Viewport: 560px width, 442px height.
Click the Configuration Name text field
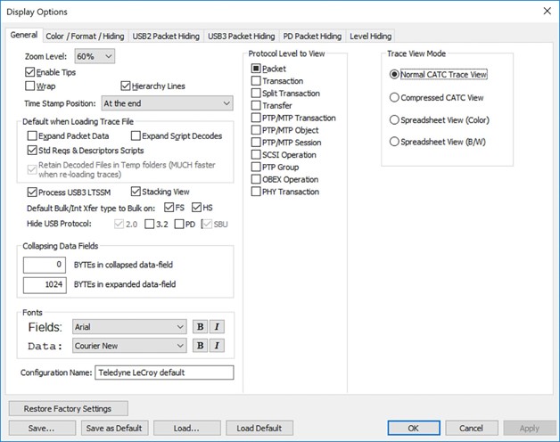click(164, 372)
